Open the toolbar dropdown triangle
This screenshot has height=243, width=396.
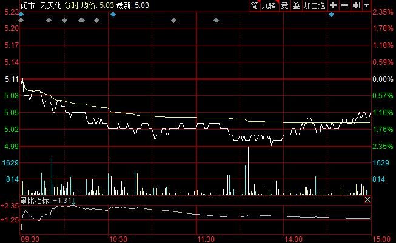pyautogui.click(x=366, y=5)
